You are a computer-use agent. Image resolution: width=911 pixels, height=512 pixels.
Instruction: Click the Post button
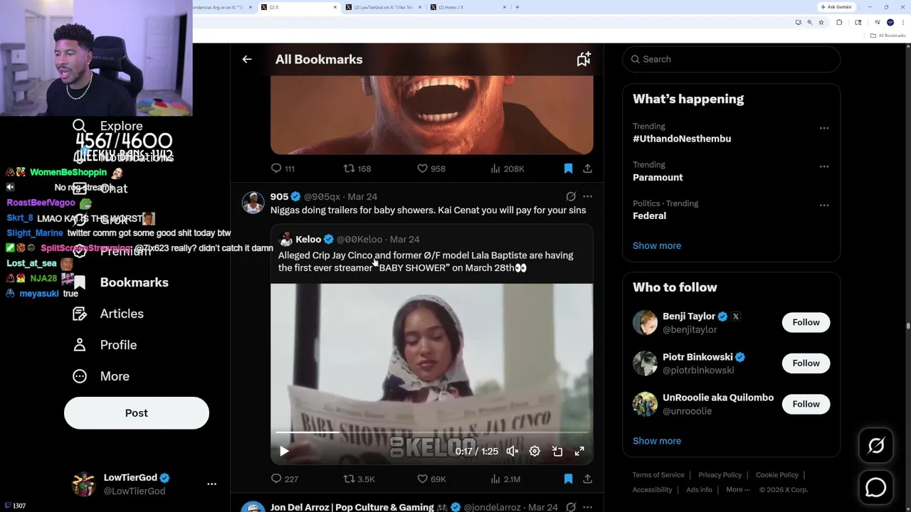pos(137,413)
